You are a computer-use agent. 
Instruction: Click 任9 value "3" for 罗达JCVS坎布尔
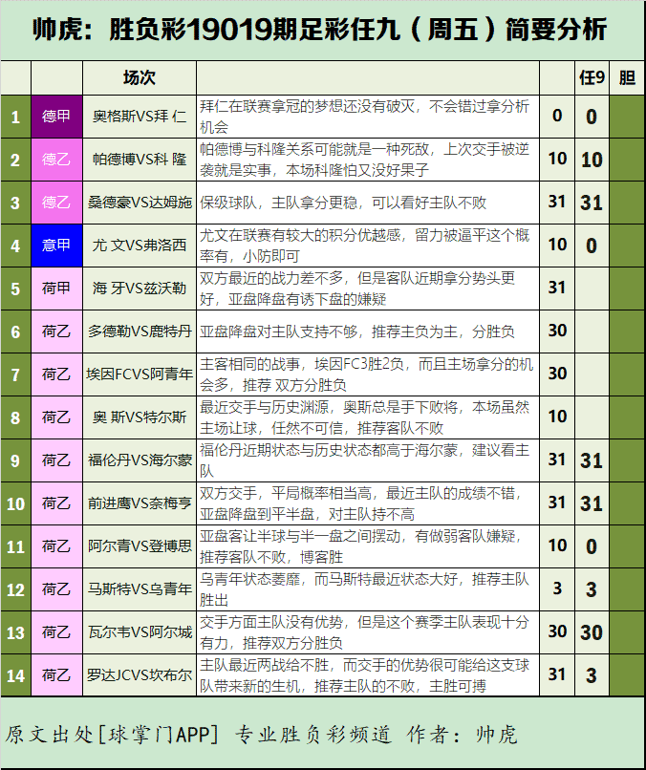click(592, 675)
